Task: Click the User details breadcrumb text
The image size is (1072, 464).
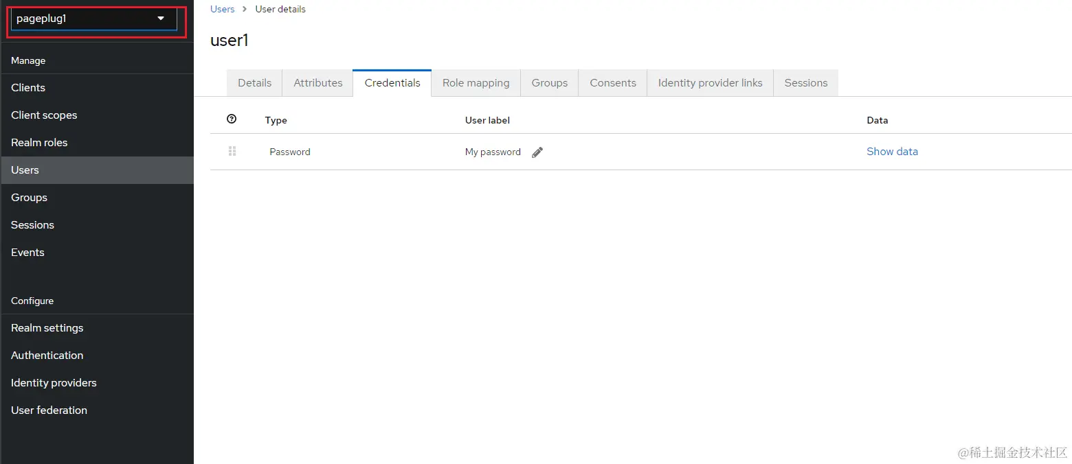Action: click(x=280, y=9)
